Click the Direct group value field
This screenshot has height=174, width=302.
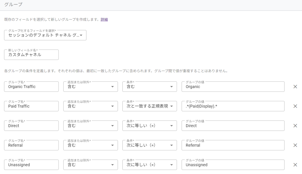(233, 126)
